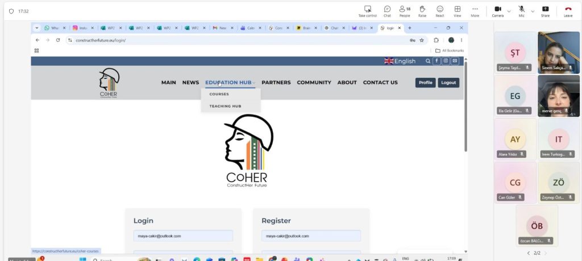Expand camera options chevron beside Camera
Viewport: 582px width, 261px height.
pyautogui.click(x=509, y=11)
